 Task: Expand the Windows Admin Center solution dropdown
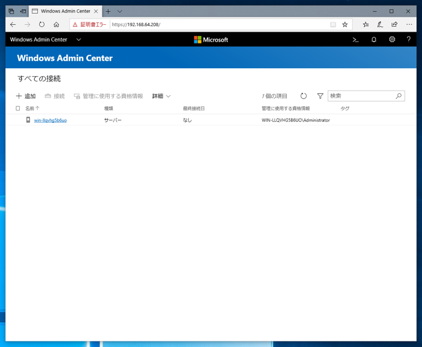(79, 40)
